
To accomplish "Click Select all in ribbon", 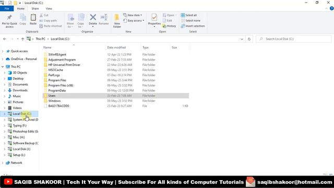I will [x=189, y=15].
